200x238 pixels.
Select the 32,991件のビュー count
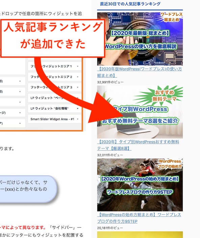point(110,82)
